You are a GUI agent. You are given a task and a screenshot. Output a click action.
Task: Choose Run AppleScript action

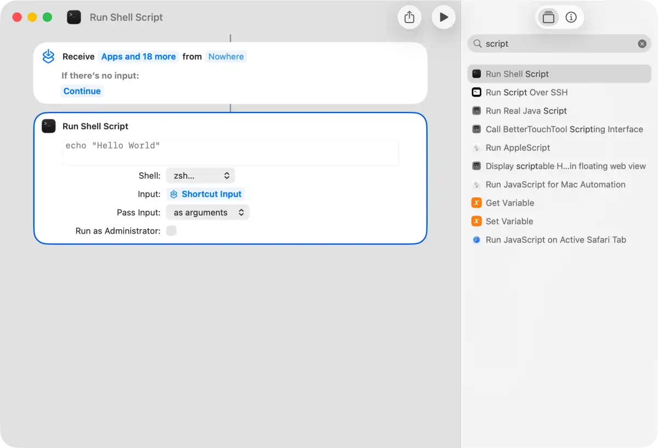click(x=518, y=148)
